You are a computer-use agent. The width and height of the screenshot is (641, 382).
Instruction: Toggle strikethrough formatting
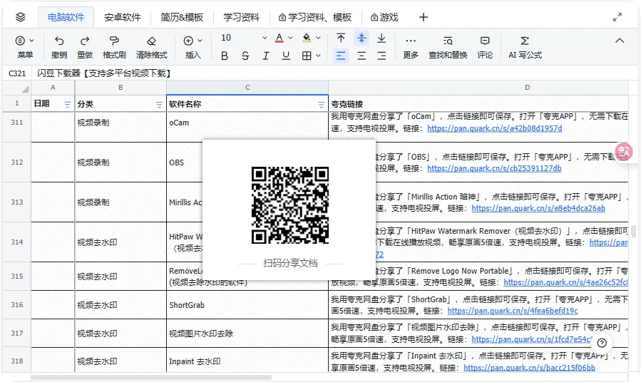245,56
